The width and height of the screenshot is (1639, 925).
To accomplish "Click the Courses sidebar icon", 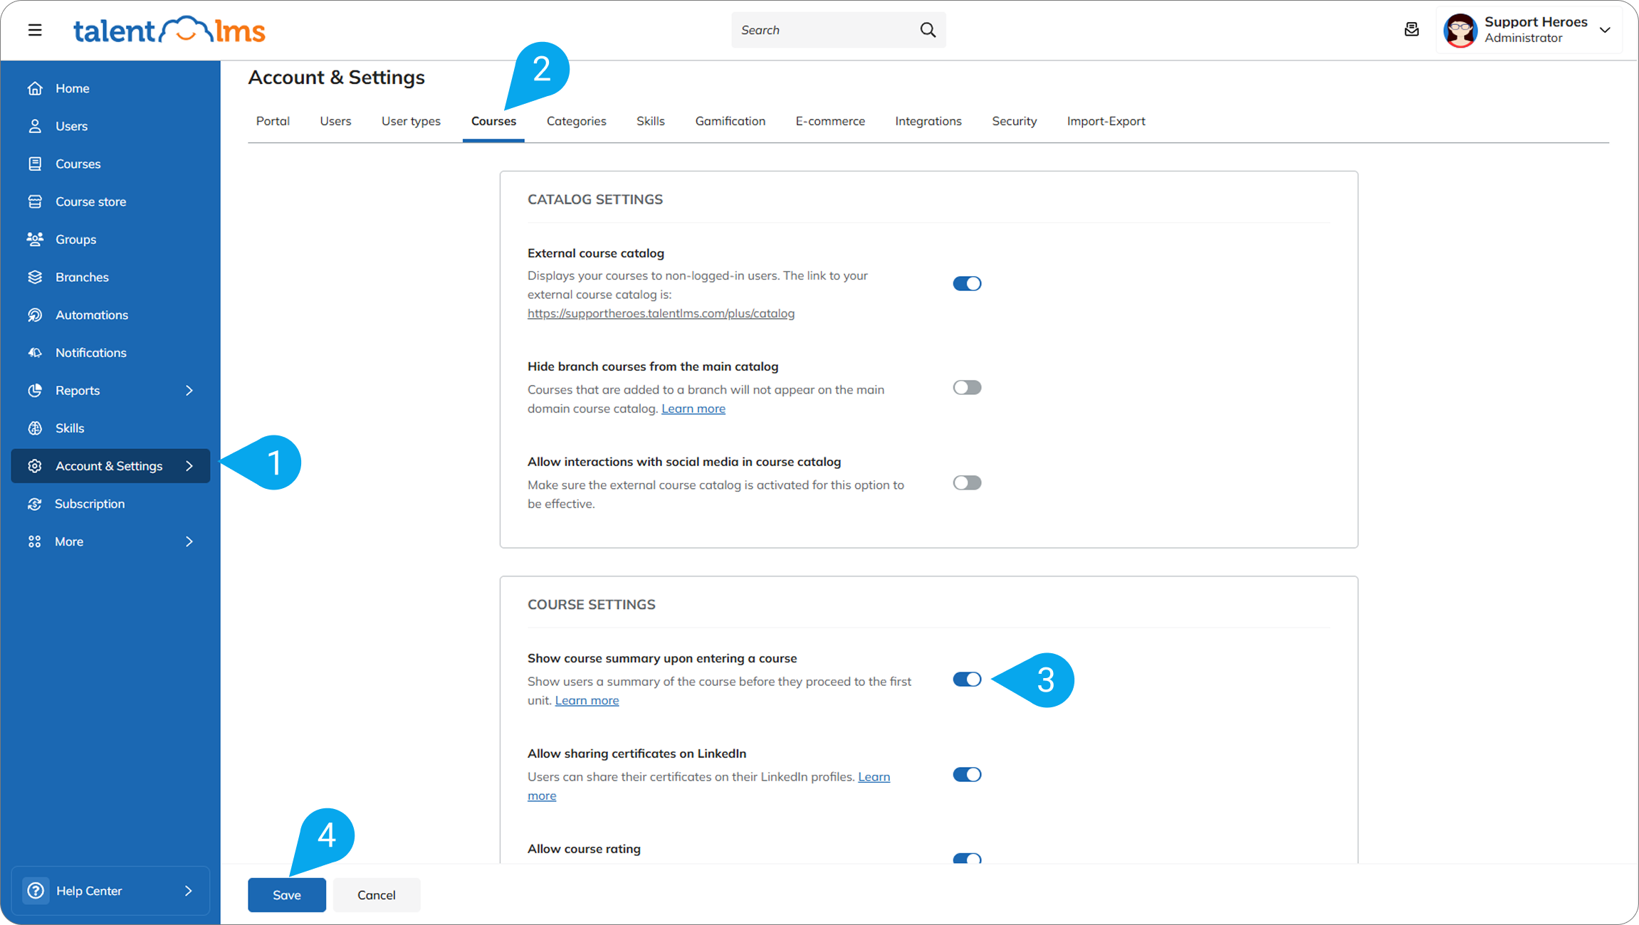I will click(35, 164).
